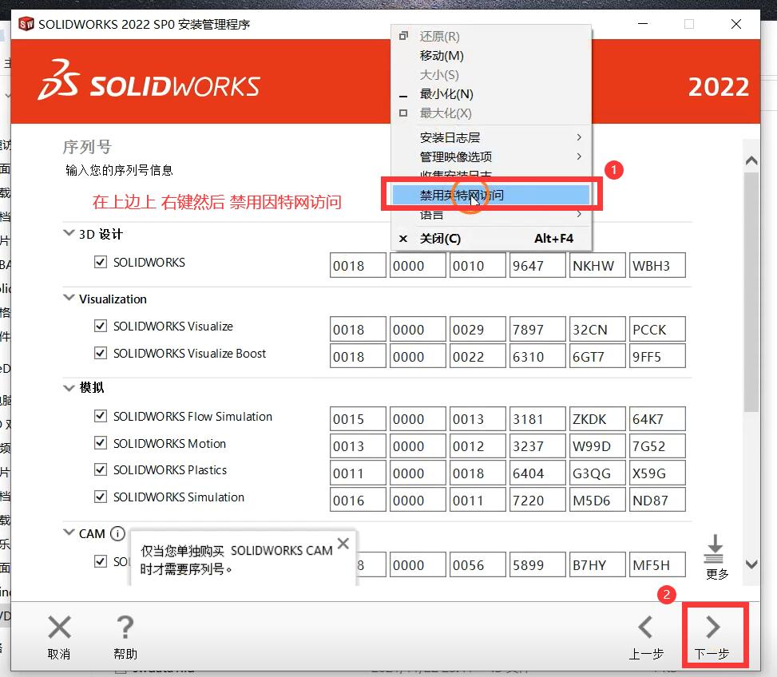
Task: Click CAM serial field MF5H
Action: [x=657, y=564]
